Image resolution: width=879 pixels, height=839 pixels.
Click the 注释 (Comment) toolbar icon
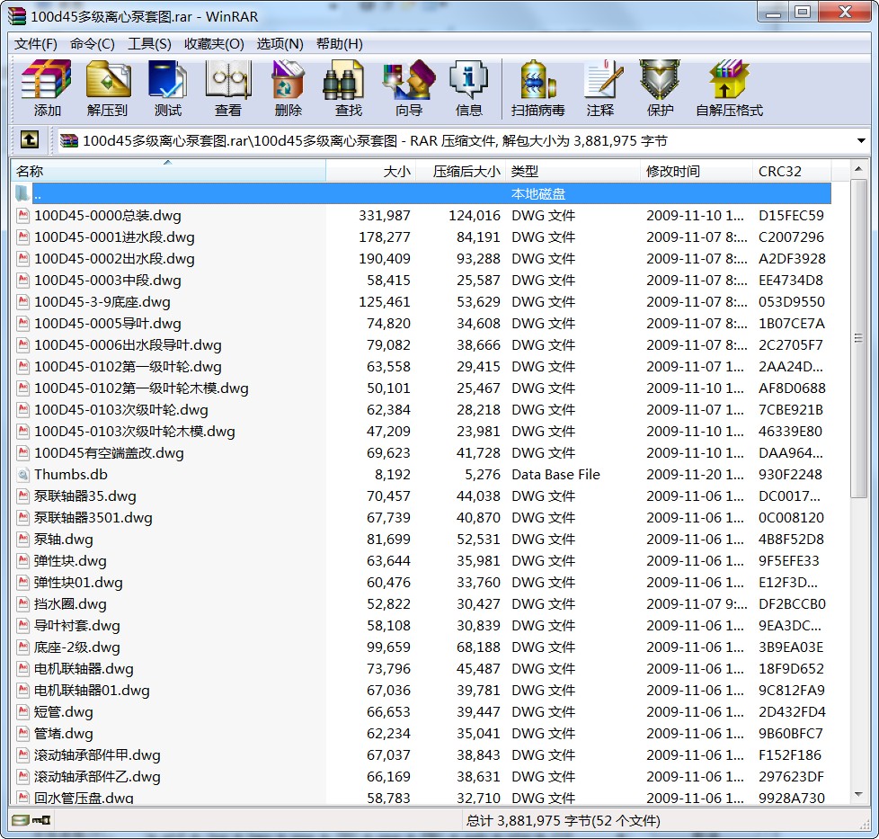click(603, 80)
